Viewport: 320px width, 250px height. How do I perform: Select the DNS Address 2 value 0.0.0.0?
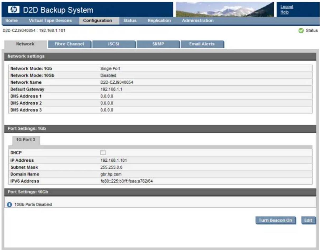(x=107, y=103)
